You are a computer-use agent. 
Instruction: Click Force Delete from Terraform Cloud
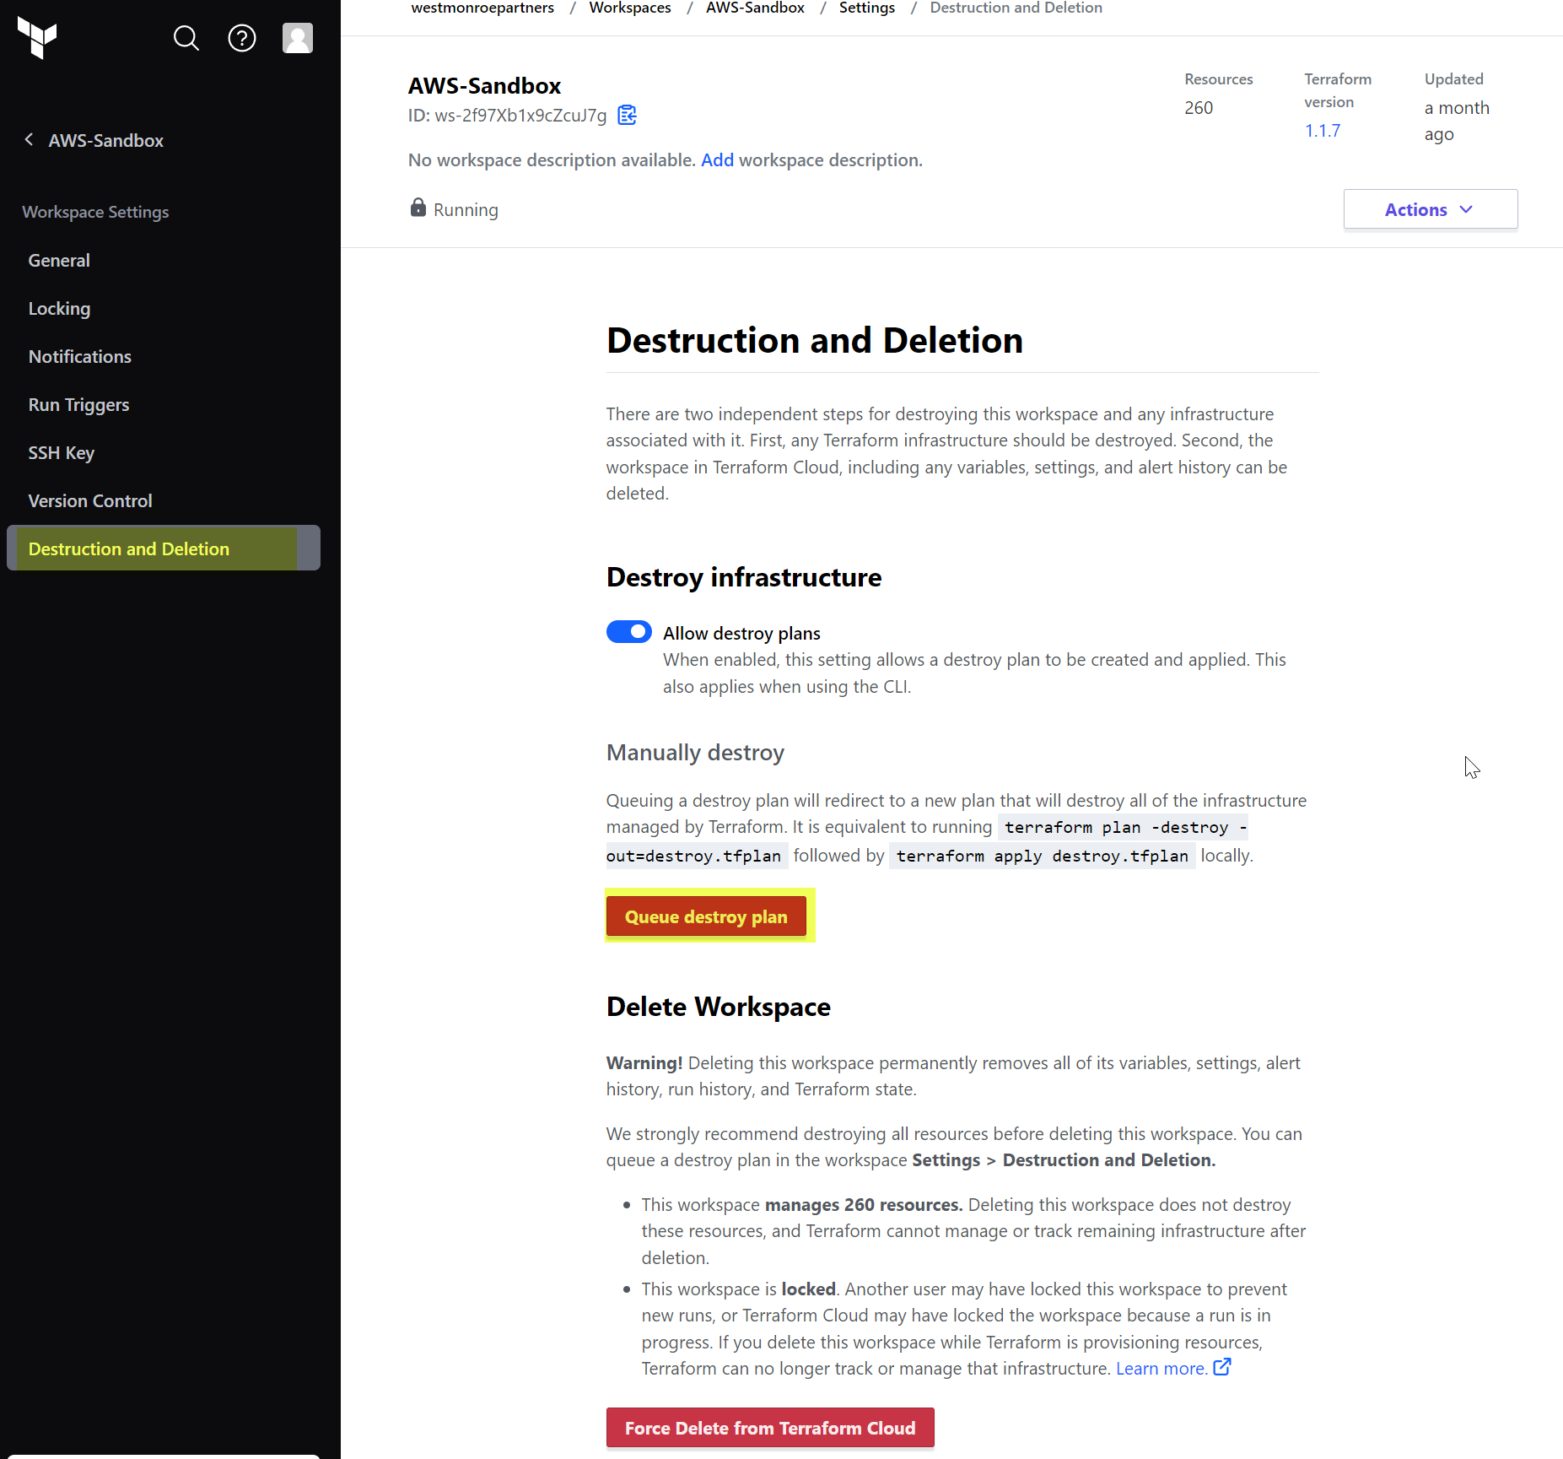770,1428
